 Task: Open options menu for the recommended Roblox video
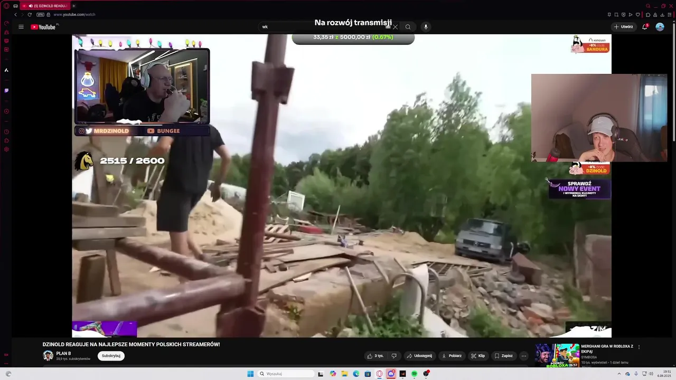tap(639, 347)
